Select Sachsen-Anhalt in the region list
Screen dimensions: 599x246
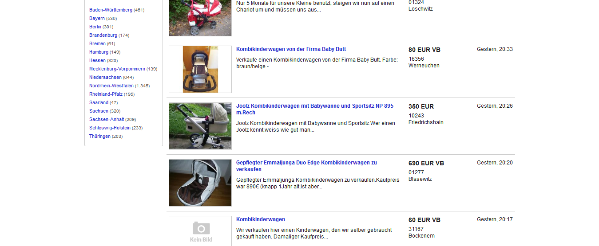(107, 119)
